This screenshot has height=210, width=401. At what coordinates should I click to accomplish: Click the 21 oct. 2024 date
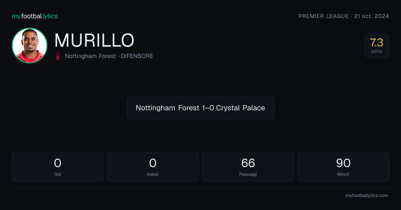[x=371, y=16]
